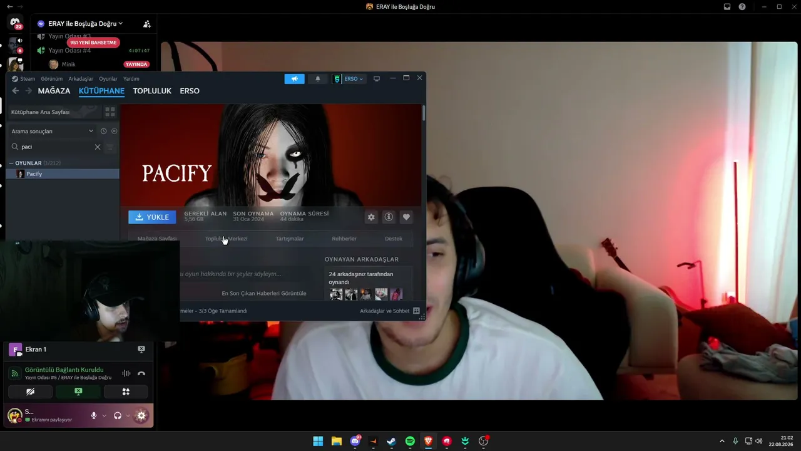Viewport: 801px width, 451px height.
Task: Open headphone output device options arrow
Action: coord(128,415)
